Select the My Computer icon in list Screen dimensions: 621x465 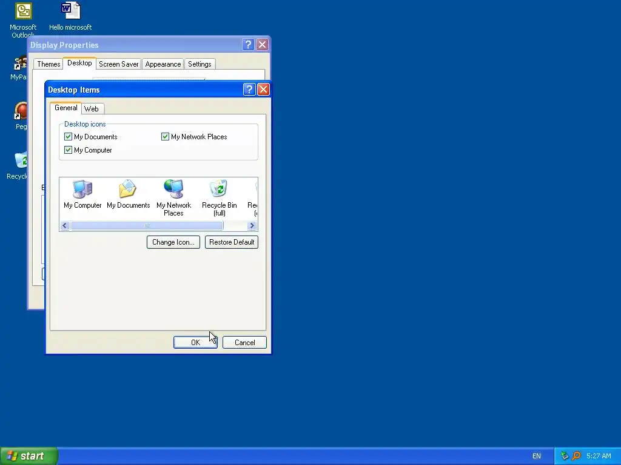pyautogui.click(x=82, y=194)
